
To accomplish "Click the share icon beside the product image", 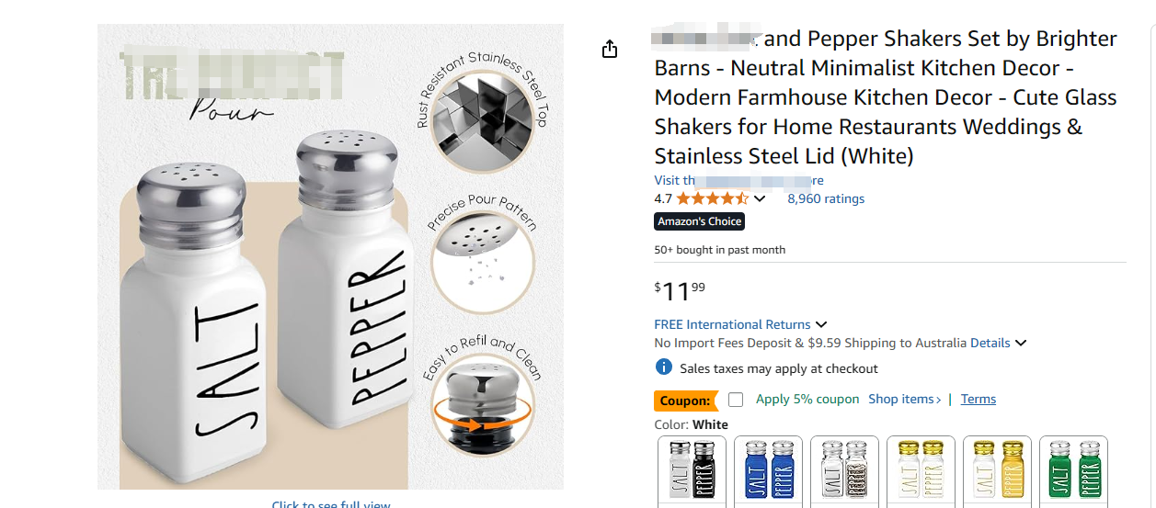I will point(610,49).
